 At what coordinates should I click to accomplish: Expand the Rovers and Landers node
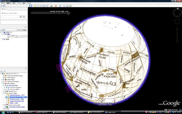pyautogui.click(x=3, y=105)
